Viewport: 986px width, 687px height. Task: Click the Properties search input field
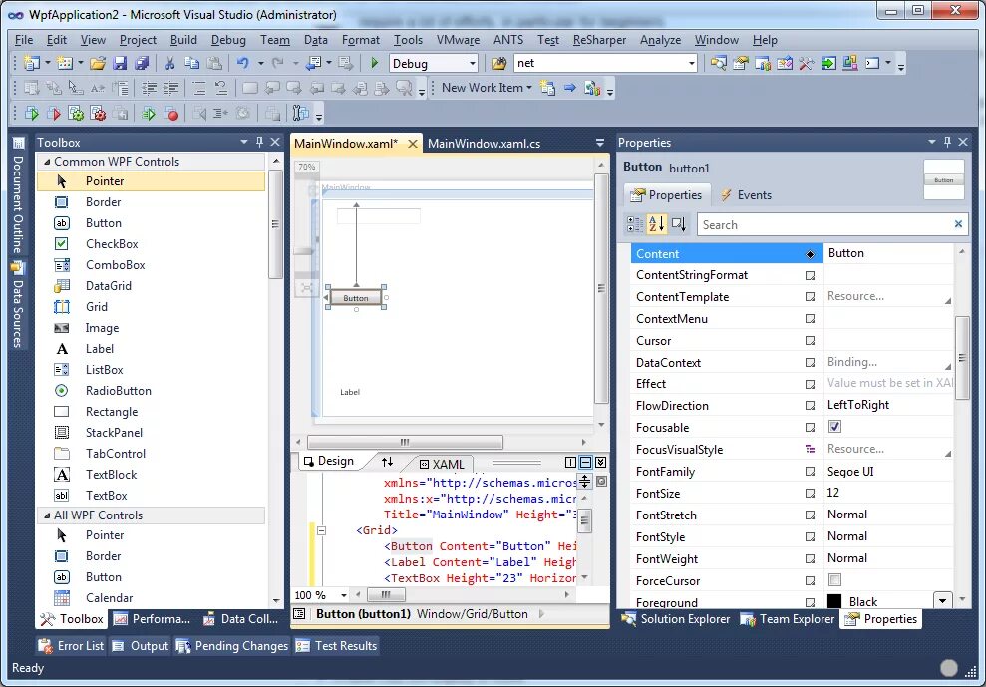823,224
